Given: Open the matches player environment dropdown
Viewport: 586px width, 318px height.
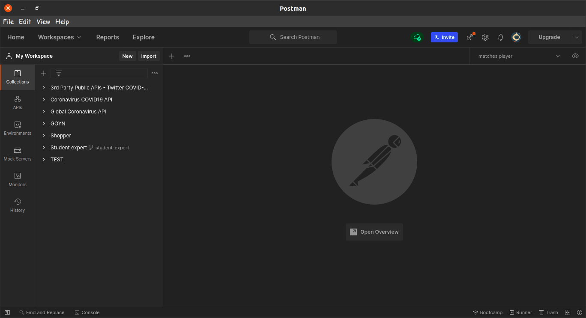Looking at the screenshot, I should pos(519,56).
